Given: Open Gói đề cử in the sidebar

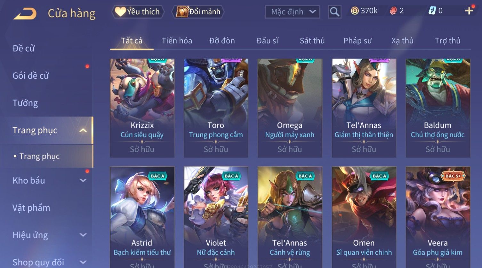Looking at the screenshot, I should (x=31, y=76).
